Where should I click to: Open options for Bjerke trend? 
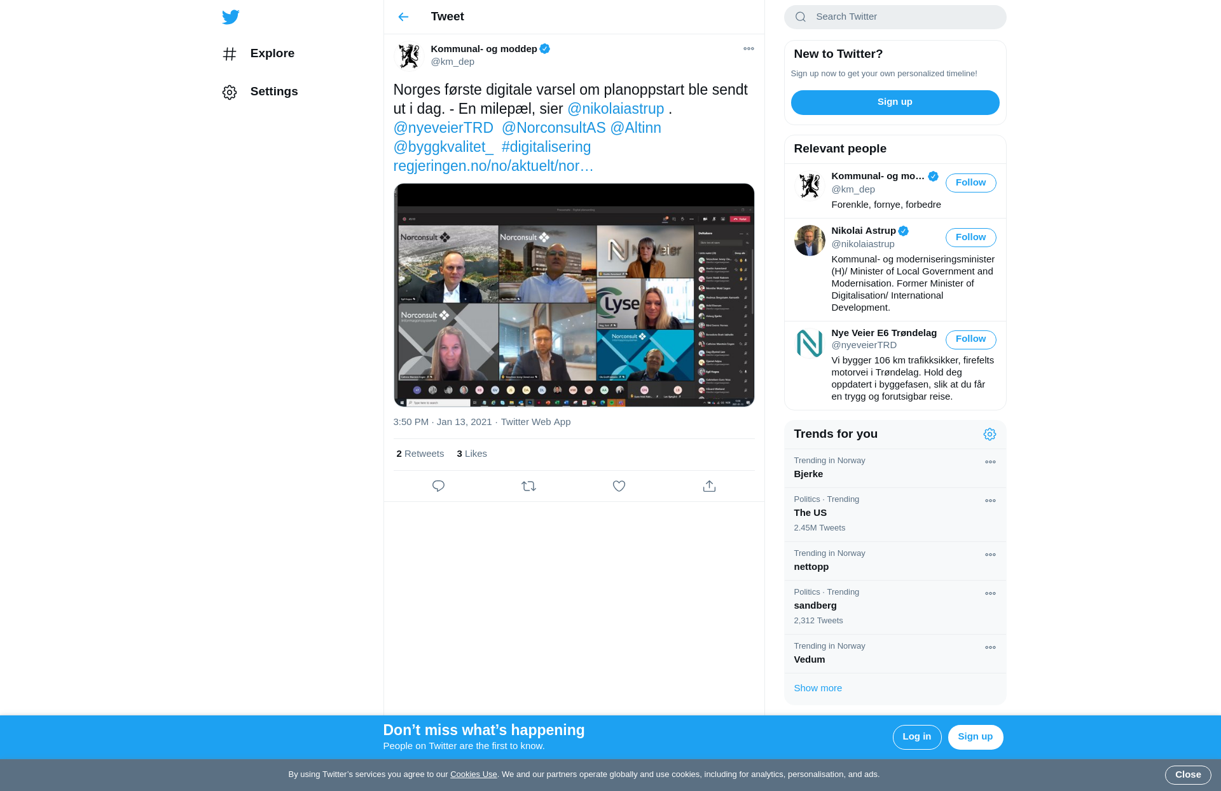coord(990,462)
